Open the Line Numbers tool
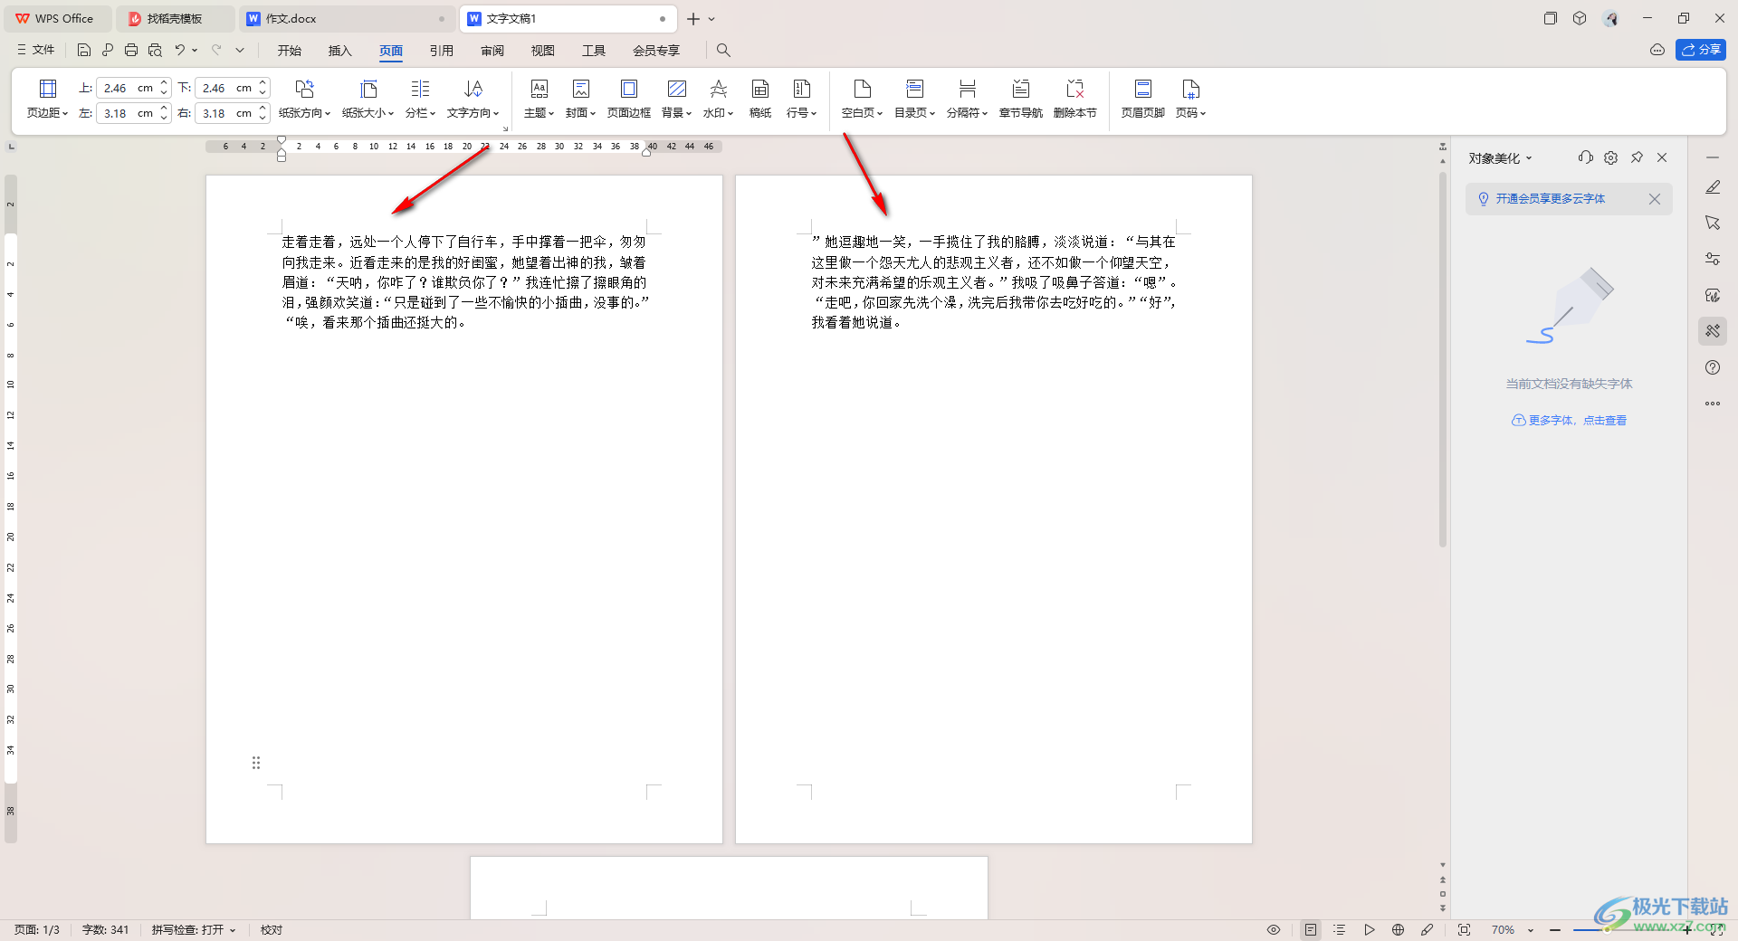 coord(801,99)
